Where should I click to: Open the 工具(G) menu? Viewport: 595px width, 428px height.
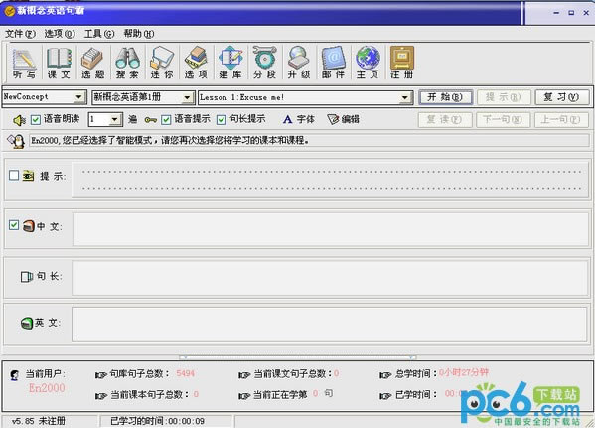(99, 34)
